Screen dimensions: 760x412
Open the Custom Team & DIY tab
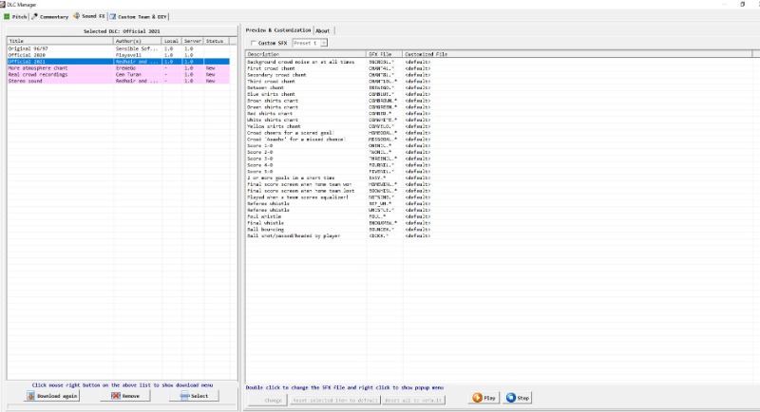(141, 16)
